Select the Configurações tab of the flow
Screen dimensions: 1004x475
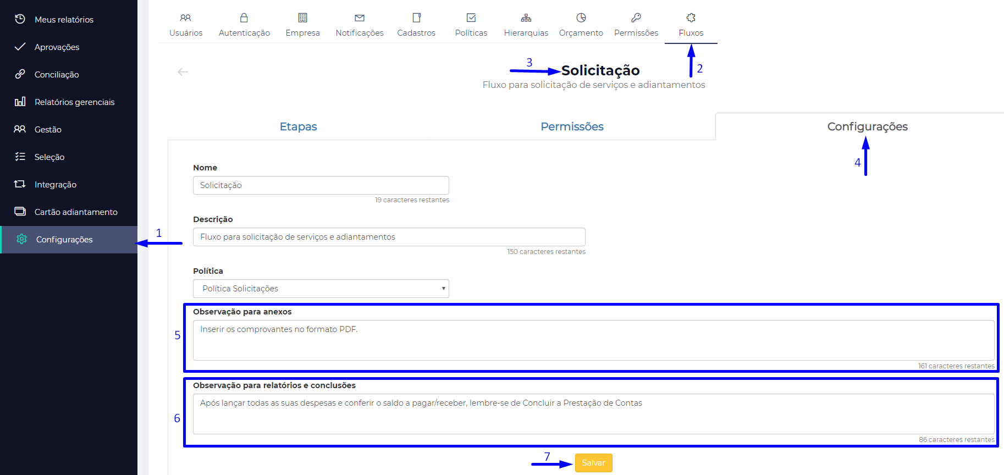tap(867, 126)
